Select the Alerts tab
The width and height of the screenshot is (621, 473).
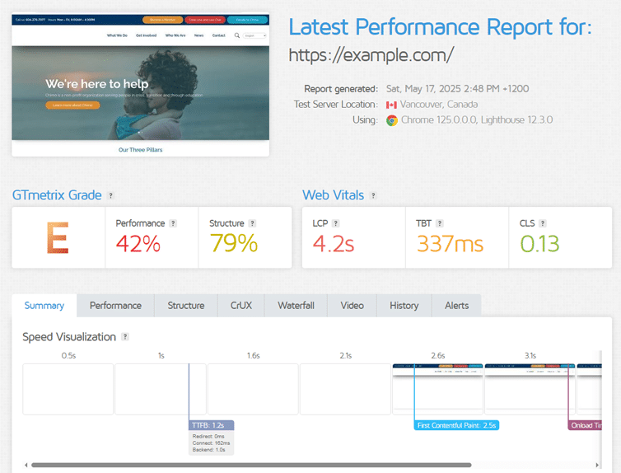coord(456,306)
